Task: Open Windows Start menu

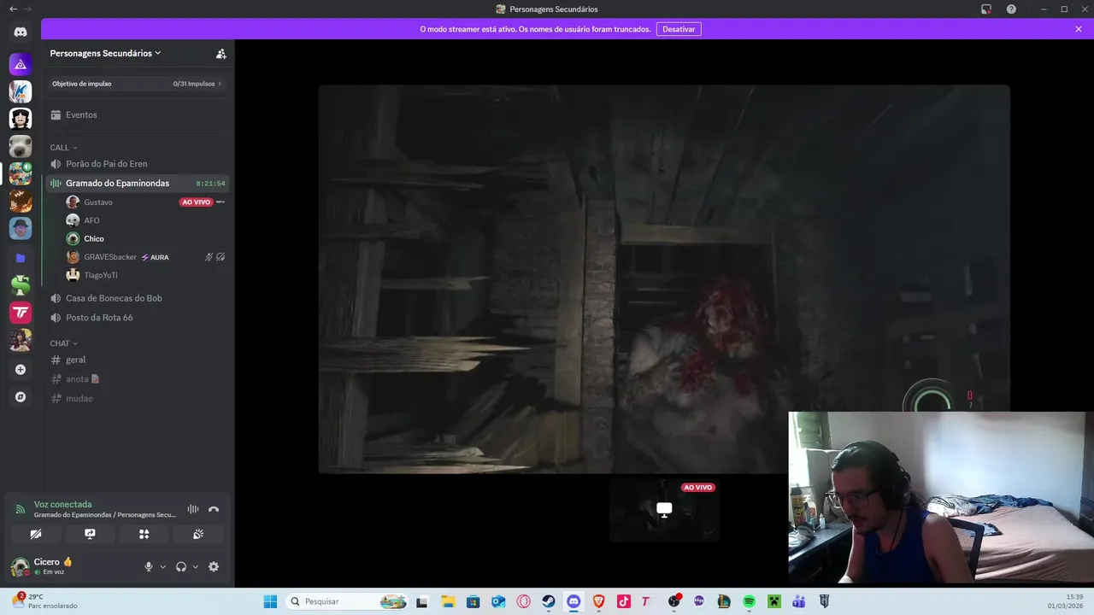Action: [270, 601]
